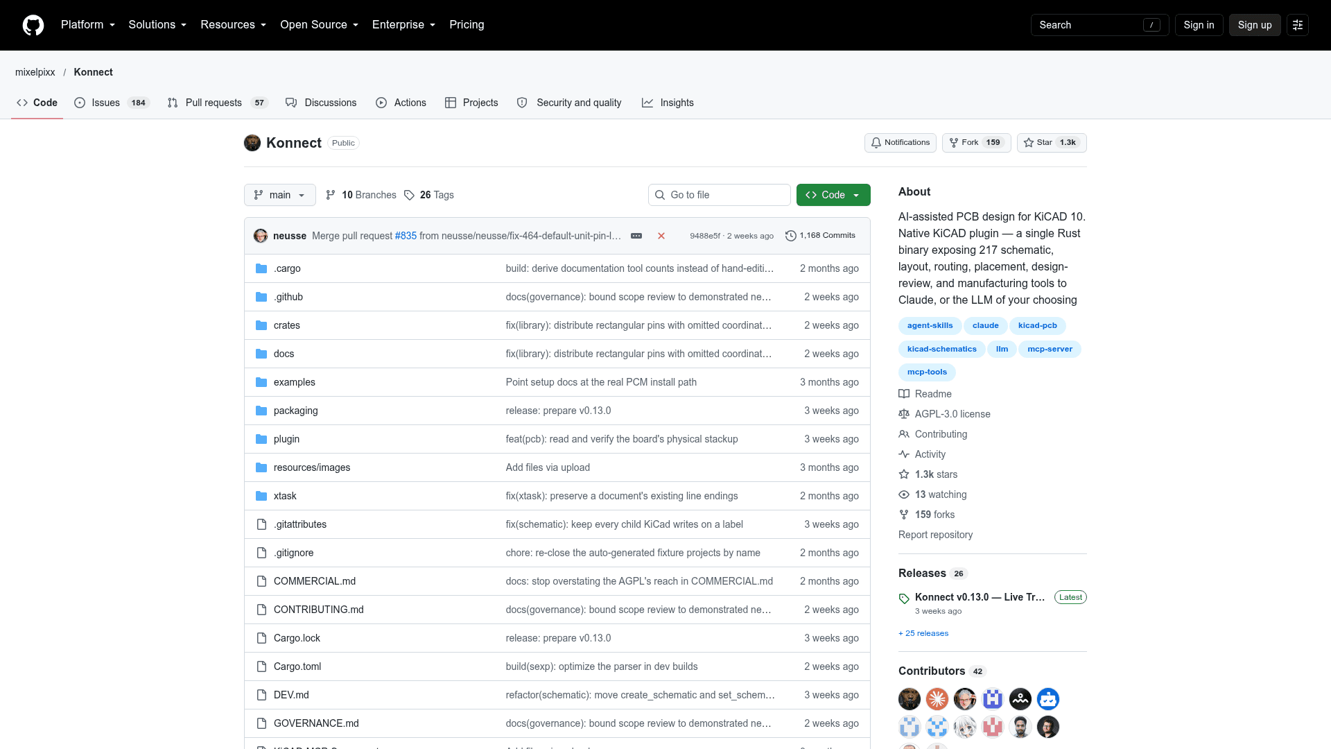This screenshot has height=749, width=1331.
Task: Click neusse's avatar in the commit row
Action: coord(261,236)
